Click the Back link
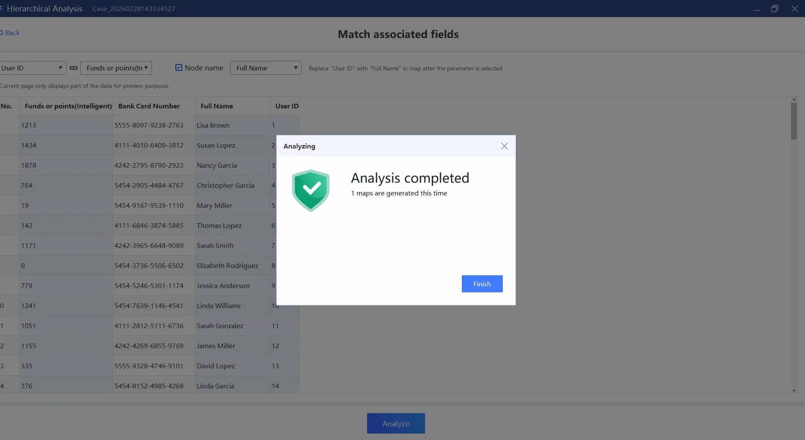 tap(12, 32)
